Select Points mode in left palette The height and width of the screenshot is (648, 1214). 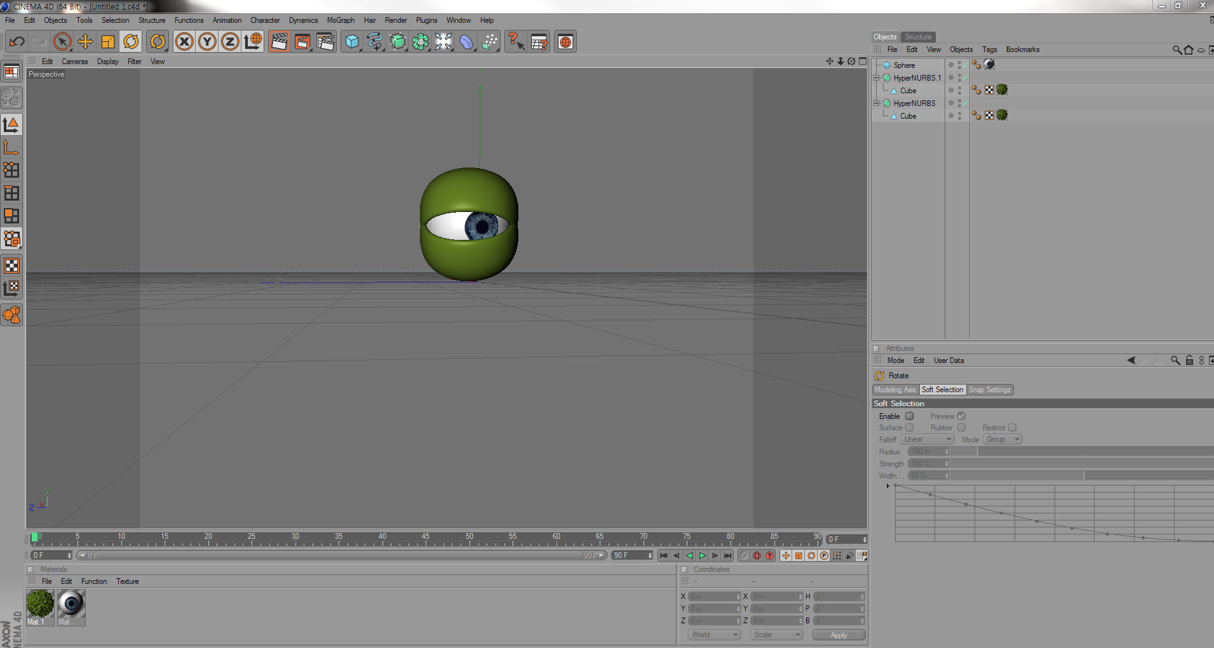[11, 169]
